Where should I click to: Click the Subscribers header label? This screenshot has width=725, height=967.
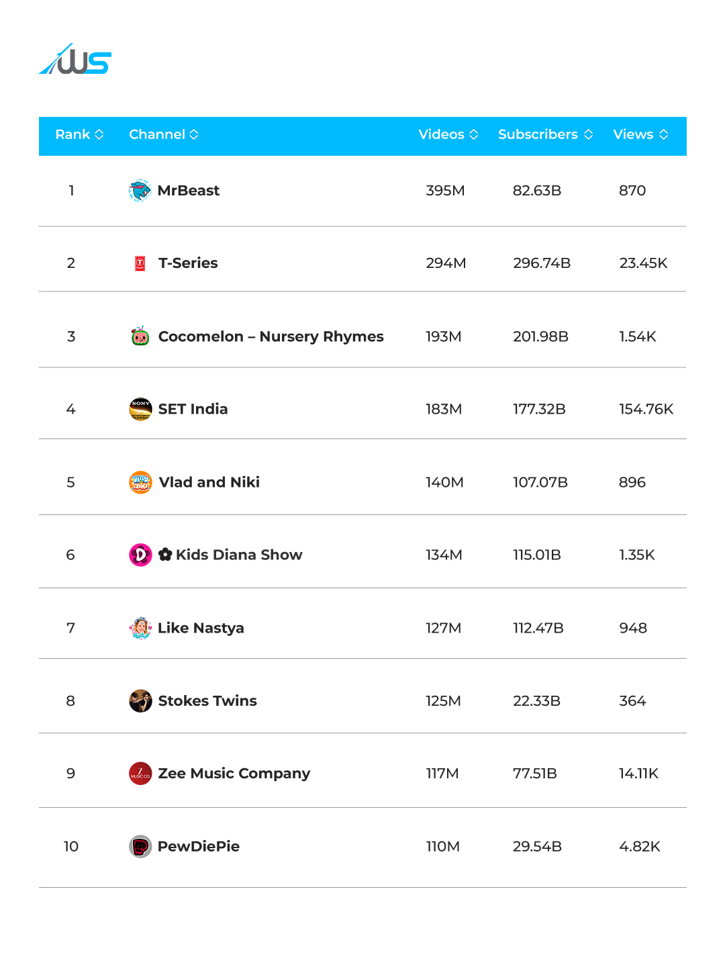(x=538, y=134)
